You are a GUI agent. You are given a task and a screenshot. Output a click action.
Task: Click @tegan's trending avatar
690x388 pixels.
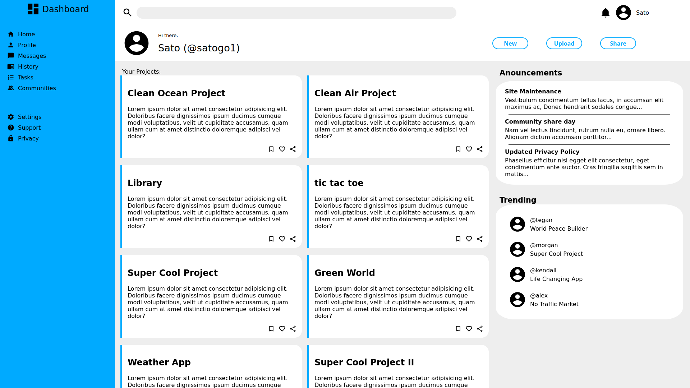[517, 224]
